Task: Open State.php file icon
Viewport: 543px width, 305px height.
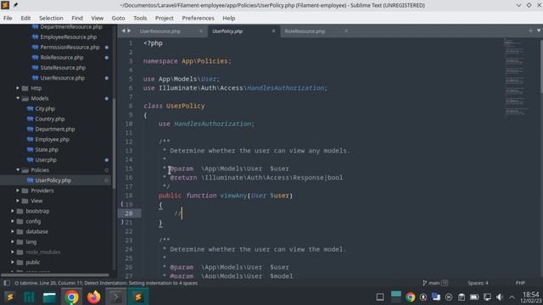Action: point(31,149)
